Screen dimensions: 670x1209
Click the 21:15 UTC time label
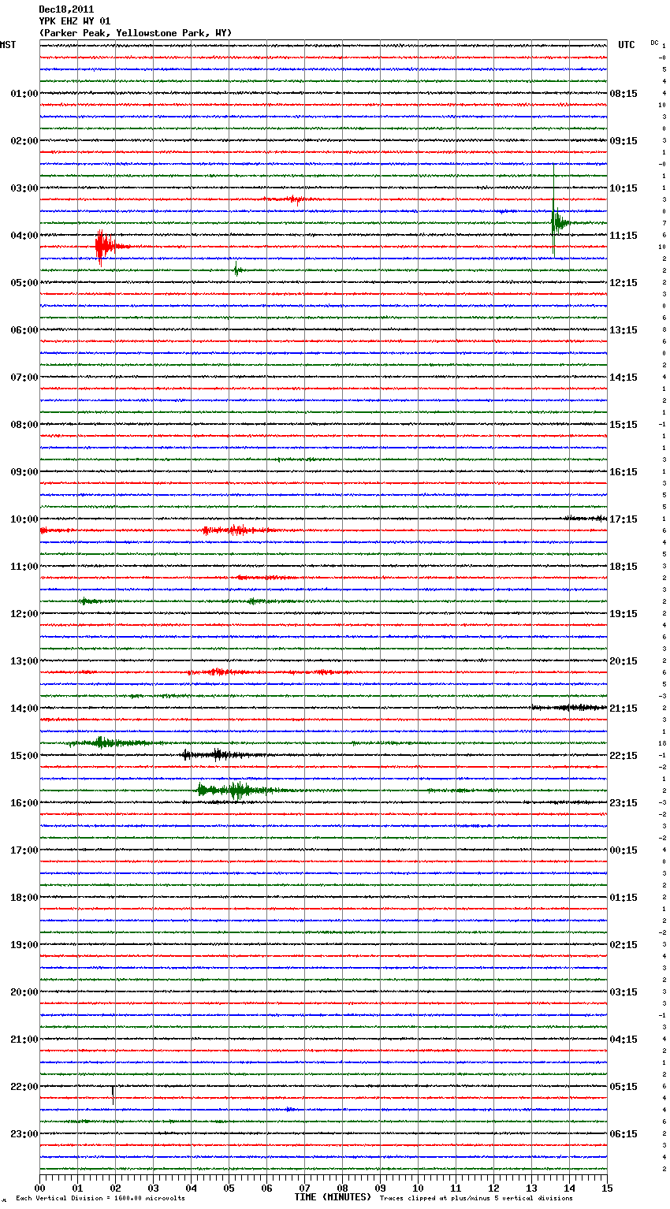click(x=623, y=709)
